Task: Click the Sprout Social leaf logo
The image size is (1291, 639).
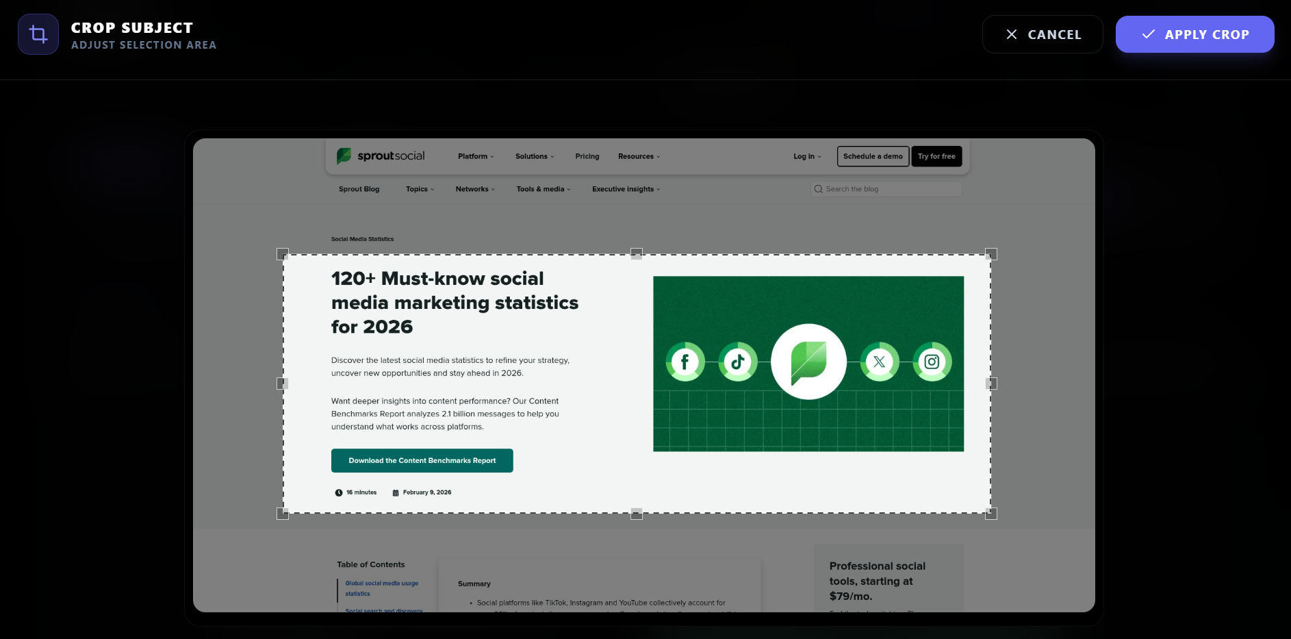Action: click(344, 156)
